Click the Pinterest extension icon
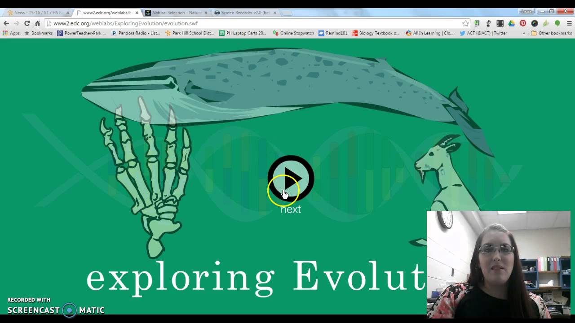 pyautogui.click(x=523, y=23)
